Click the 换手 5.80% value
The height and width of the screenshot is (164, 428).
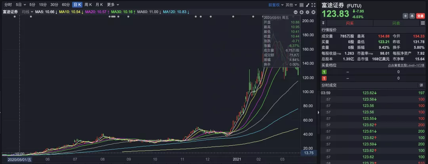(x=419, y=48)
